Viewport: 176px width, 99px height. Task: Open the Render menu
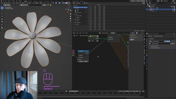(x=9, y=1)
